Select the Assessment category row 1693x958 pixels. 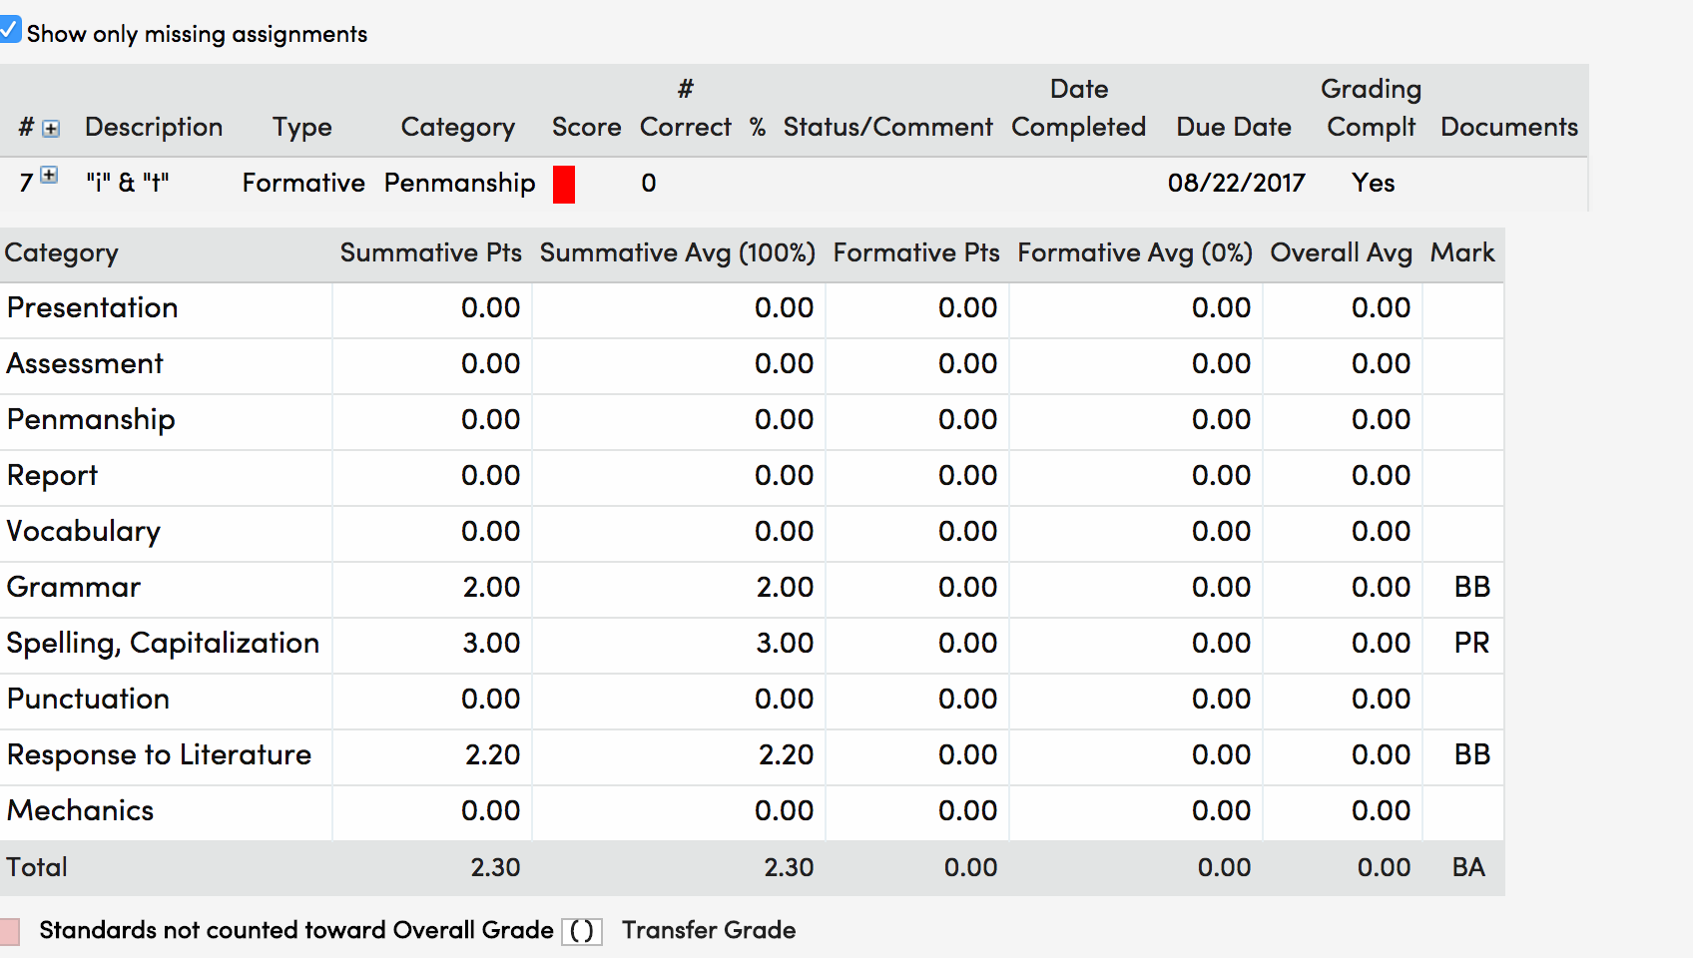click(752, 364)
